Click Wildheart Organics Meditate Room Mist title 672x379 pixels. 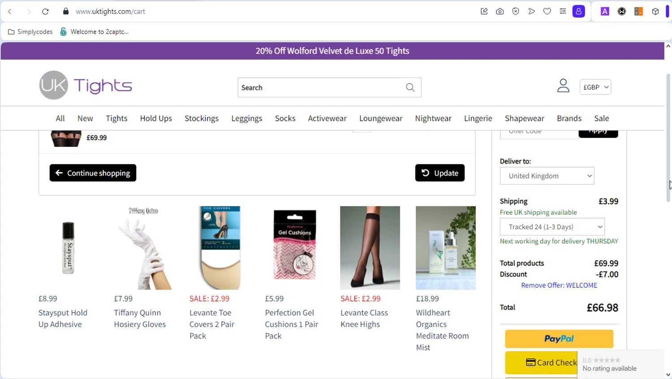tap(442, 330)
